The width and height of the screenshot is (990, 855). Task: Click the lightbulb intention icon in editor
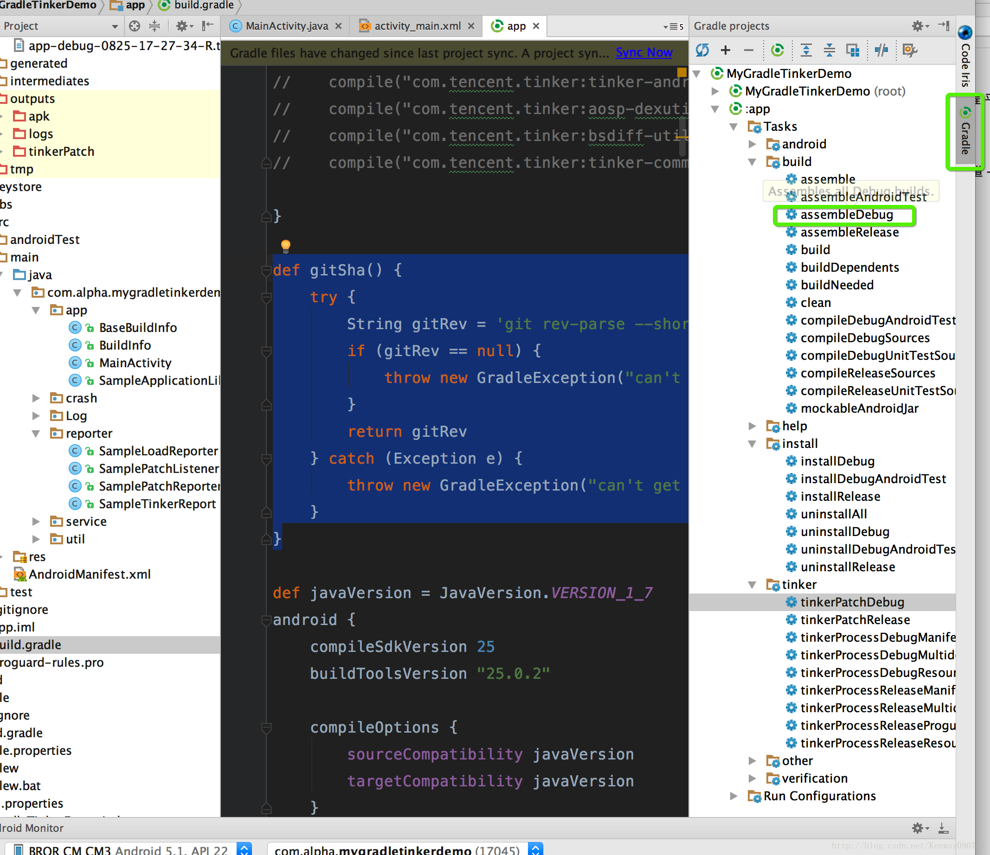click(x=286, y=246)
